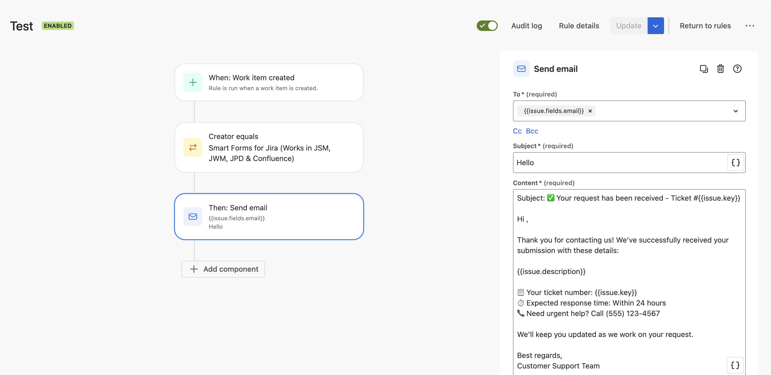
Task: Remove the {{issue.fields.email}} recipient chip
Action: pos(590,111)
